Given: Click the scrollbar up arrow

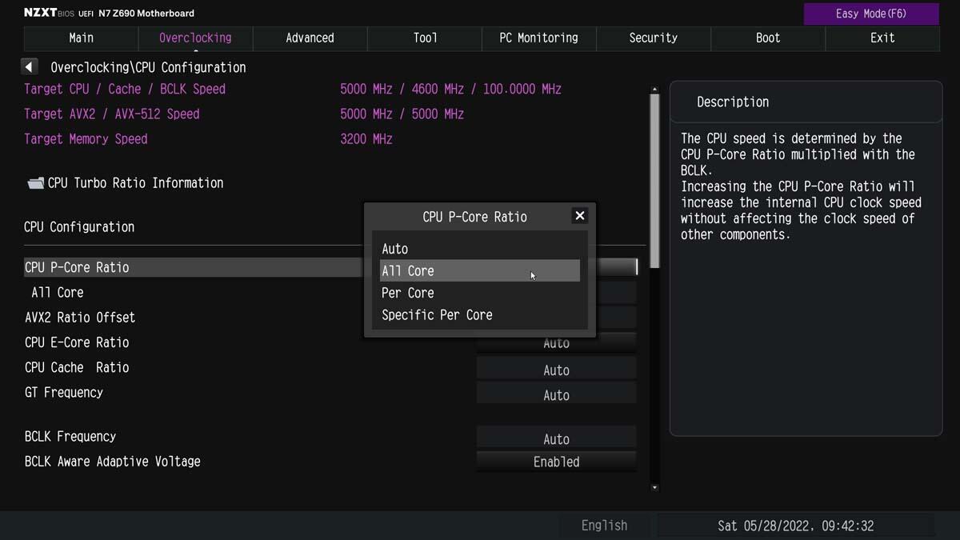Looking at the screenshot, I should click(x=654, y=90).
